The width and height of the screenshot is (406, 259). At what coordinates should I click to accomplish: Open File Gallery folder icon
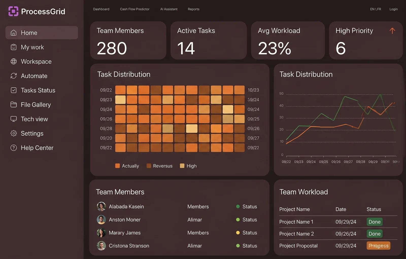[14, 104]
